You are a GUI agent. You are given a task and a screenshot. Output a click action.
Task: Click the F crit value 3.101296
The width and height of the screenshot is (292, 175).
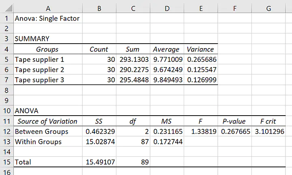268,131
